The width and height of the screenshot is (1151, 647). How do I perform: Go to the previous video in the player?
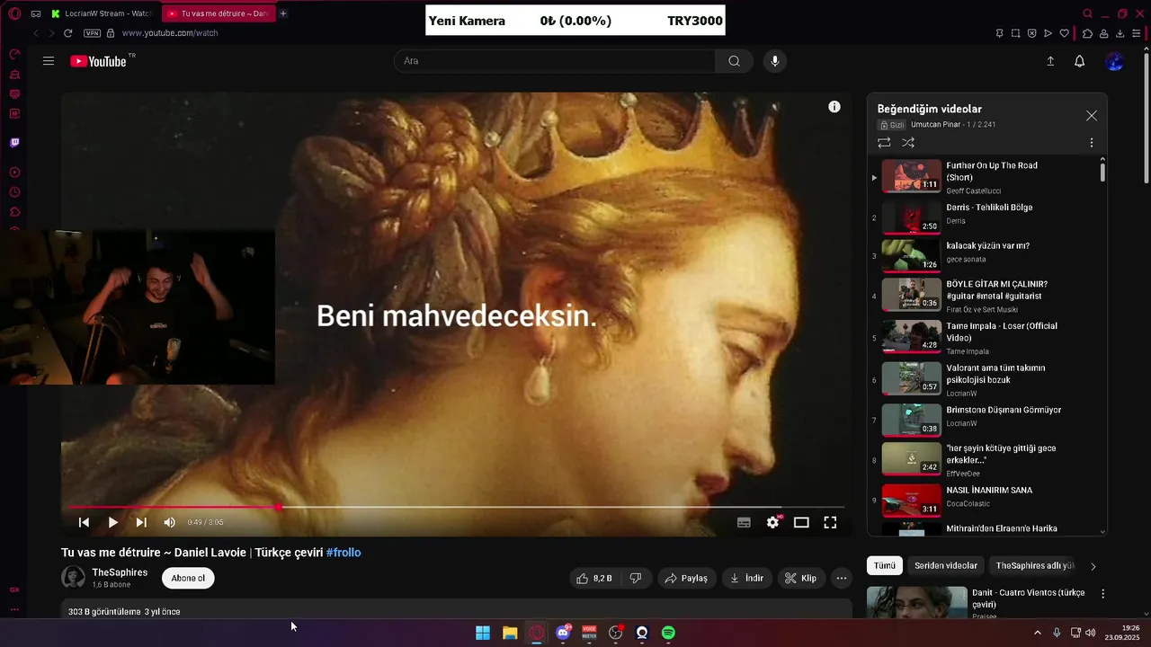[84, 522]
